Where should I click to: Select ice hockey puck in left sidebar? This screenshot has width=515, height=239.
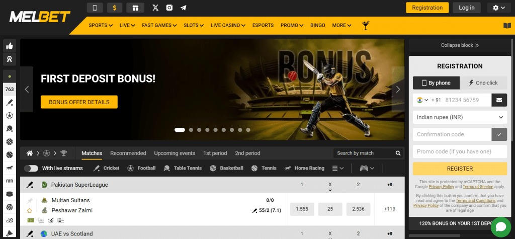10,194
